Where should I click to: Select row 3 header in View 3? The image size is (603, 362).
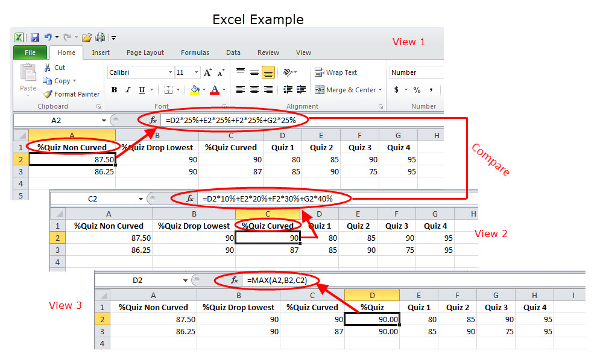point(102,332)
